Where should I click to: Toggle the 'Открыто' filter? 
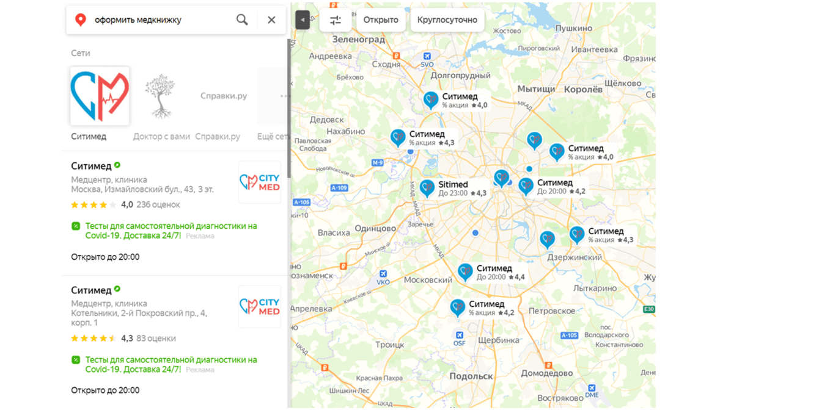(381, 20)
